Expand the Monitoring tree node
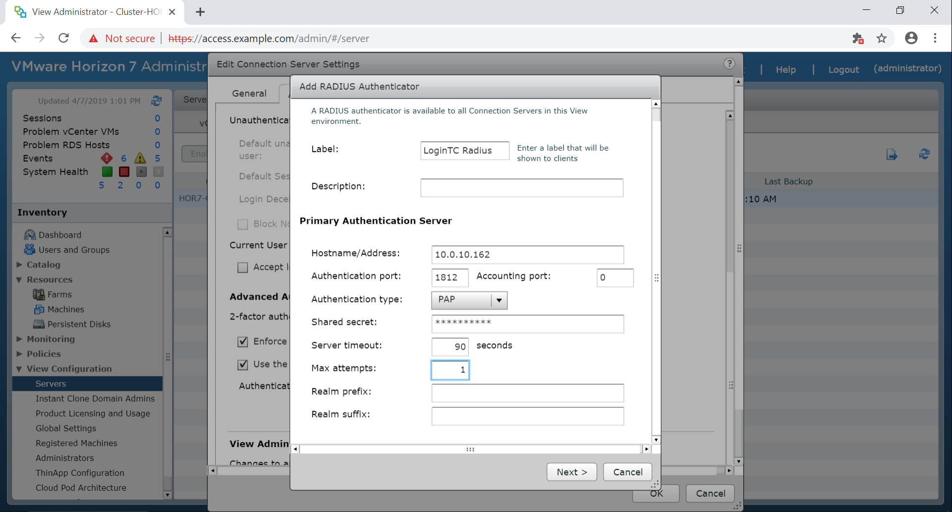 point(19,339)
